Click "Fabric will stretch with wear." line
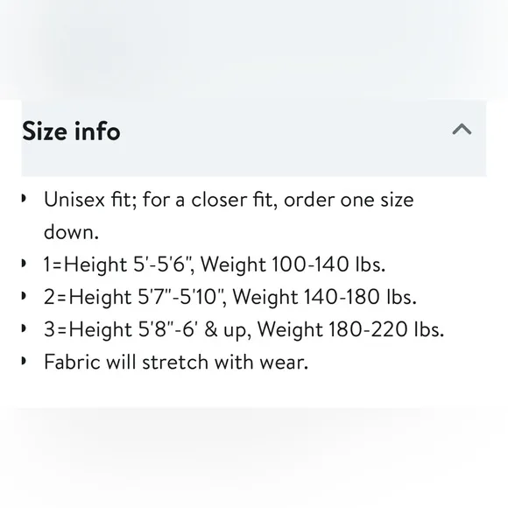508x508 pixels. pos(176,362)
